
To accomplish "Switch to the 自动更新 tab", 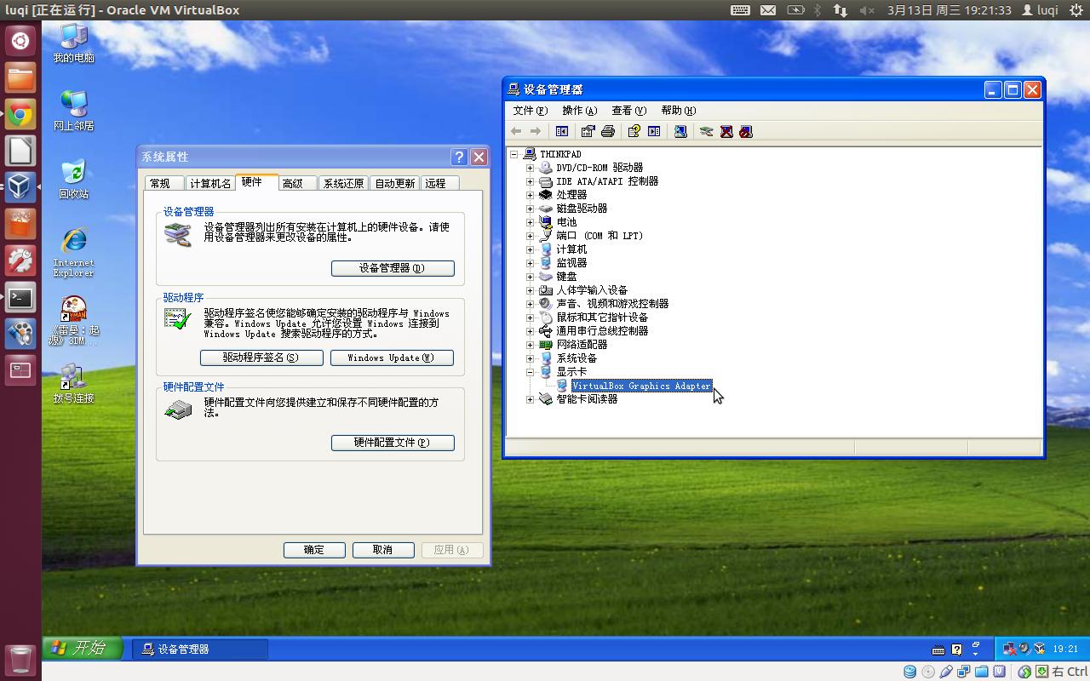I will pos(395,183).
